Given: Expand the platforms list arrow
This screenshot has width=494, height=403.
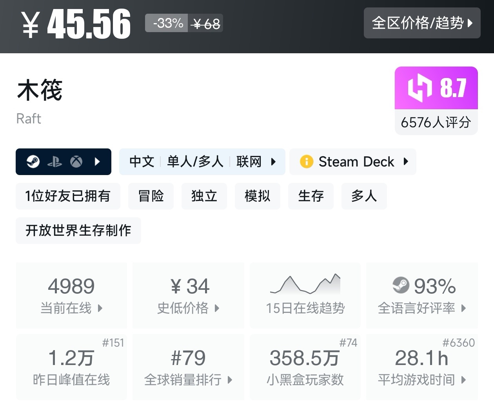Looking at the screenshot, I should point(98,161).
